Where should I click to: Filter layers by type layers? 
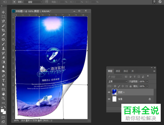point(134,77)
